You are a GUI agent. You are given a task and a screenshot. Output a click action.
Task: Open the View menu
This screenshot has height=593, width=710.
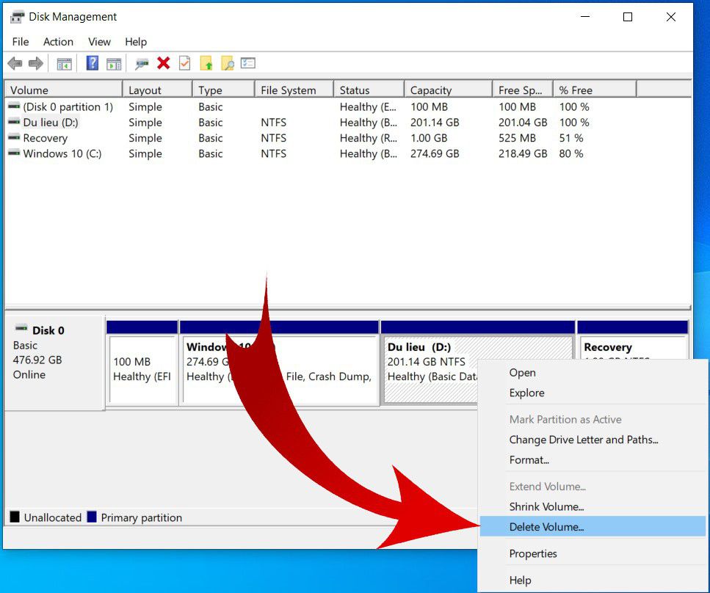pos(99,42)
